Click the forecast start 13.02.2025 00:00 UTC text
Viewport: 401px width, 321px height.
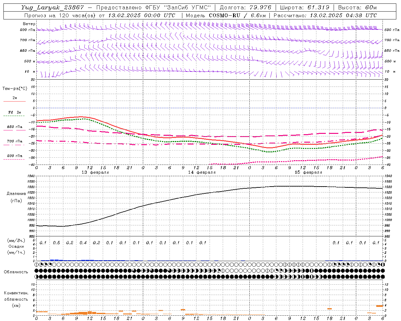coord(142,15)
